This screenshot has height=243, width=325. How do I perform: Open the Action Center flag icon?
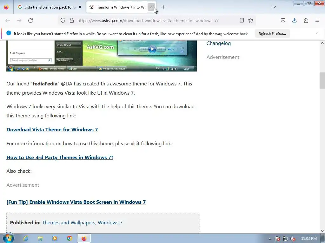277,239
